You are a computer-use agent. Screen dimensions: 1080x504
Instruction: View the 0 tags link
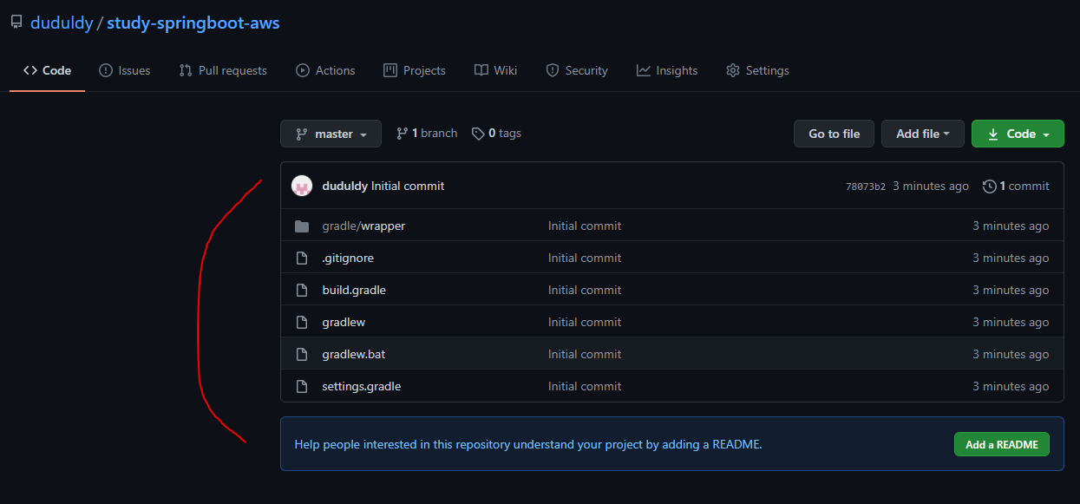(496, 134)
